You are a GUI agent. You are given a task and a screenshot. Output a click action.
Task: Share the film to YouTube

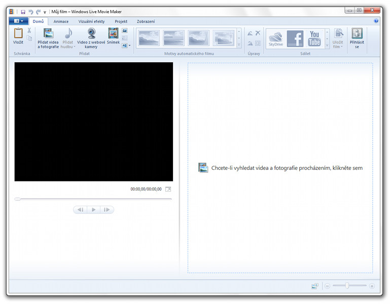click(x=314, y=39)
